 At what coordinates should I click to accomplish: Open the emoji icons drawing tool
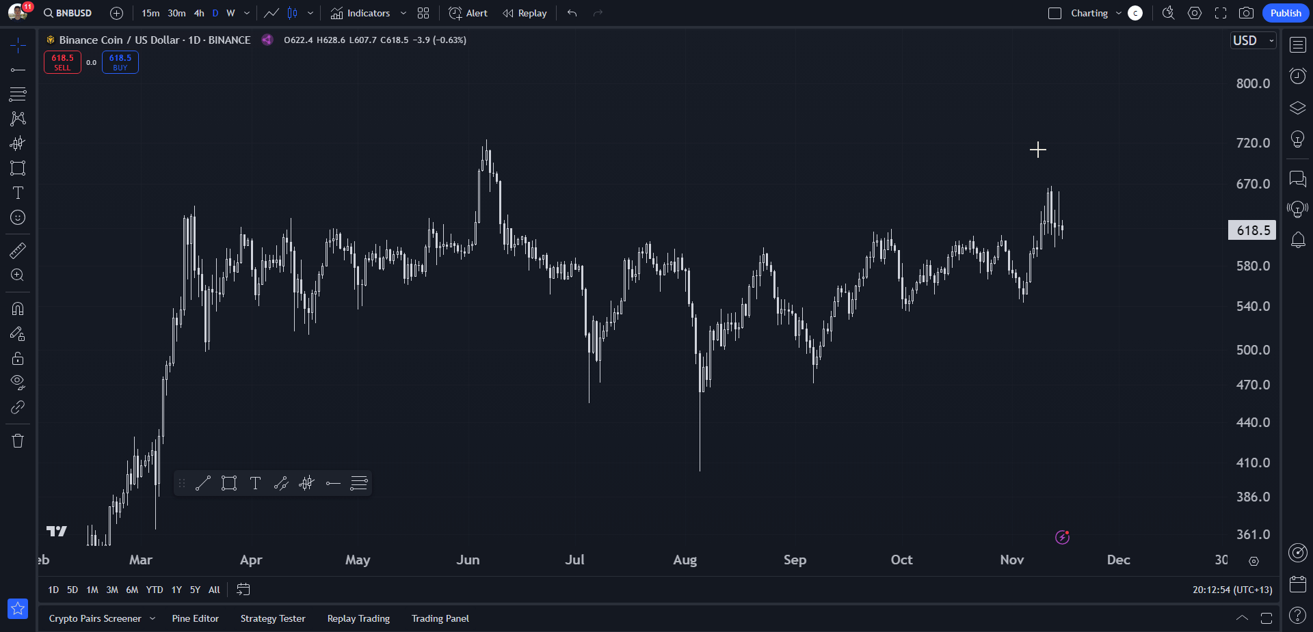(18, 217)
